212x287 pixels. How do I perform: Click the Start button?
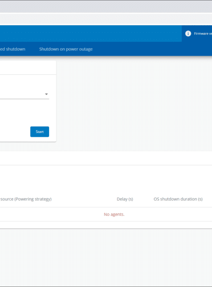[x=40, y=132]
